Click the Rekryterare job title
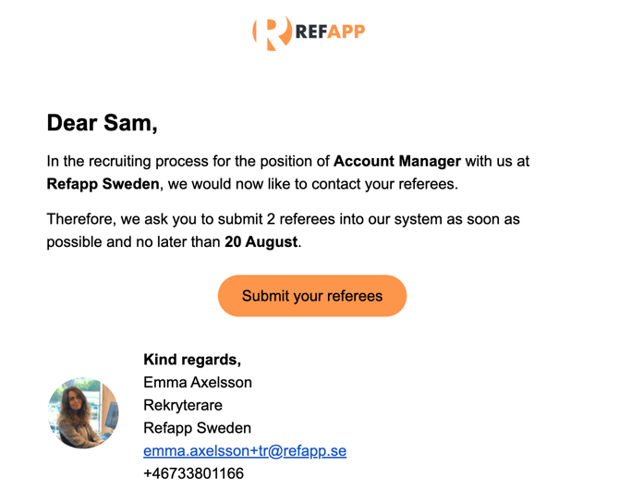 click(183, 405)
